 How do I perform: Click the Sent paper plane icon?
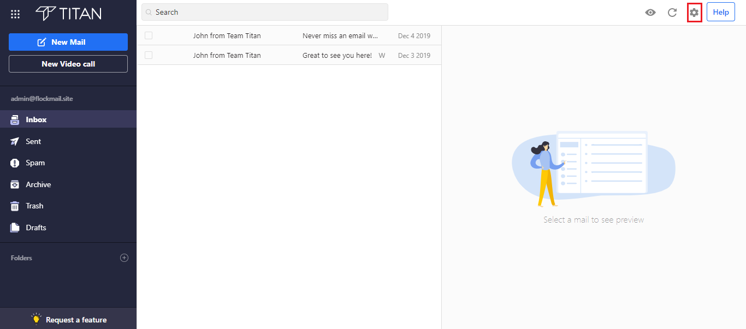[15, 141]
